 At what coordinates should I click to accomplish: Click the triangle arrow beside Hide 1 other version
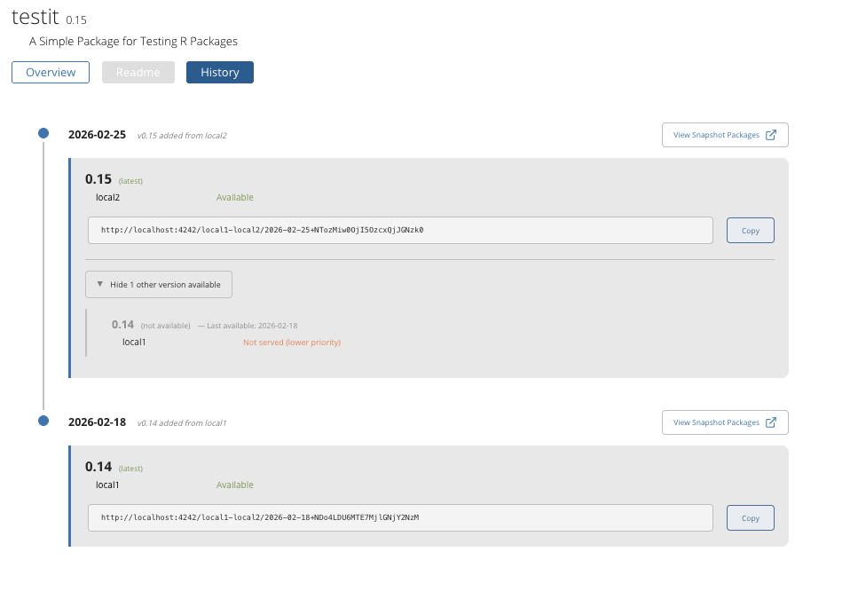coord(100,284)
